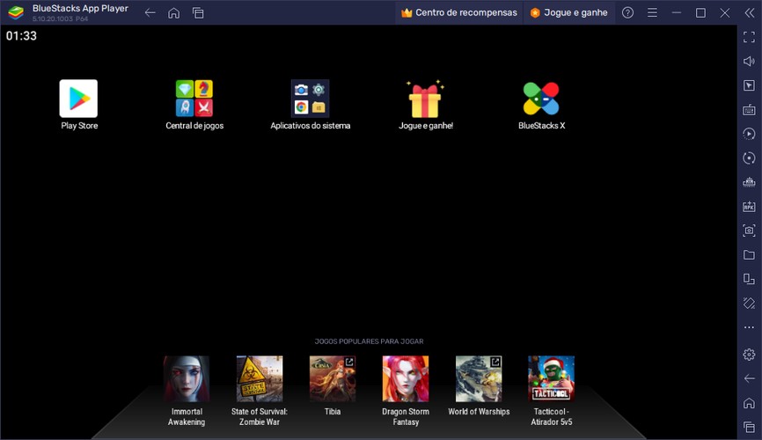
Task: Open recent apps from top bar
Action: (198, 13)
